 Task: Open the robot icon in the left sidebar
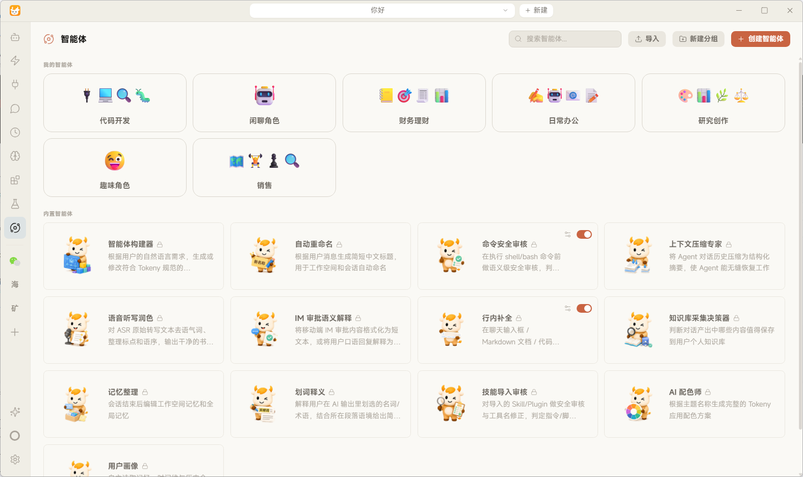pos(15,37)
